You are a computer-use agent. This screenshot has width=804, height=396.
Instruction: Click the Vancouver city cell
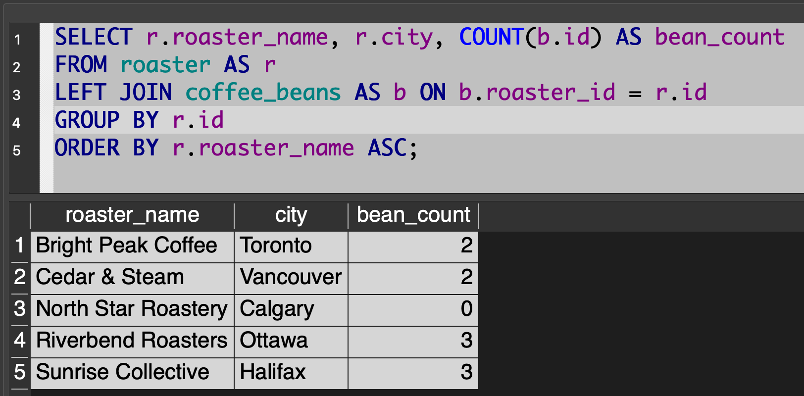click(291, 277)
